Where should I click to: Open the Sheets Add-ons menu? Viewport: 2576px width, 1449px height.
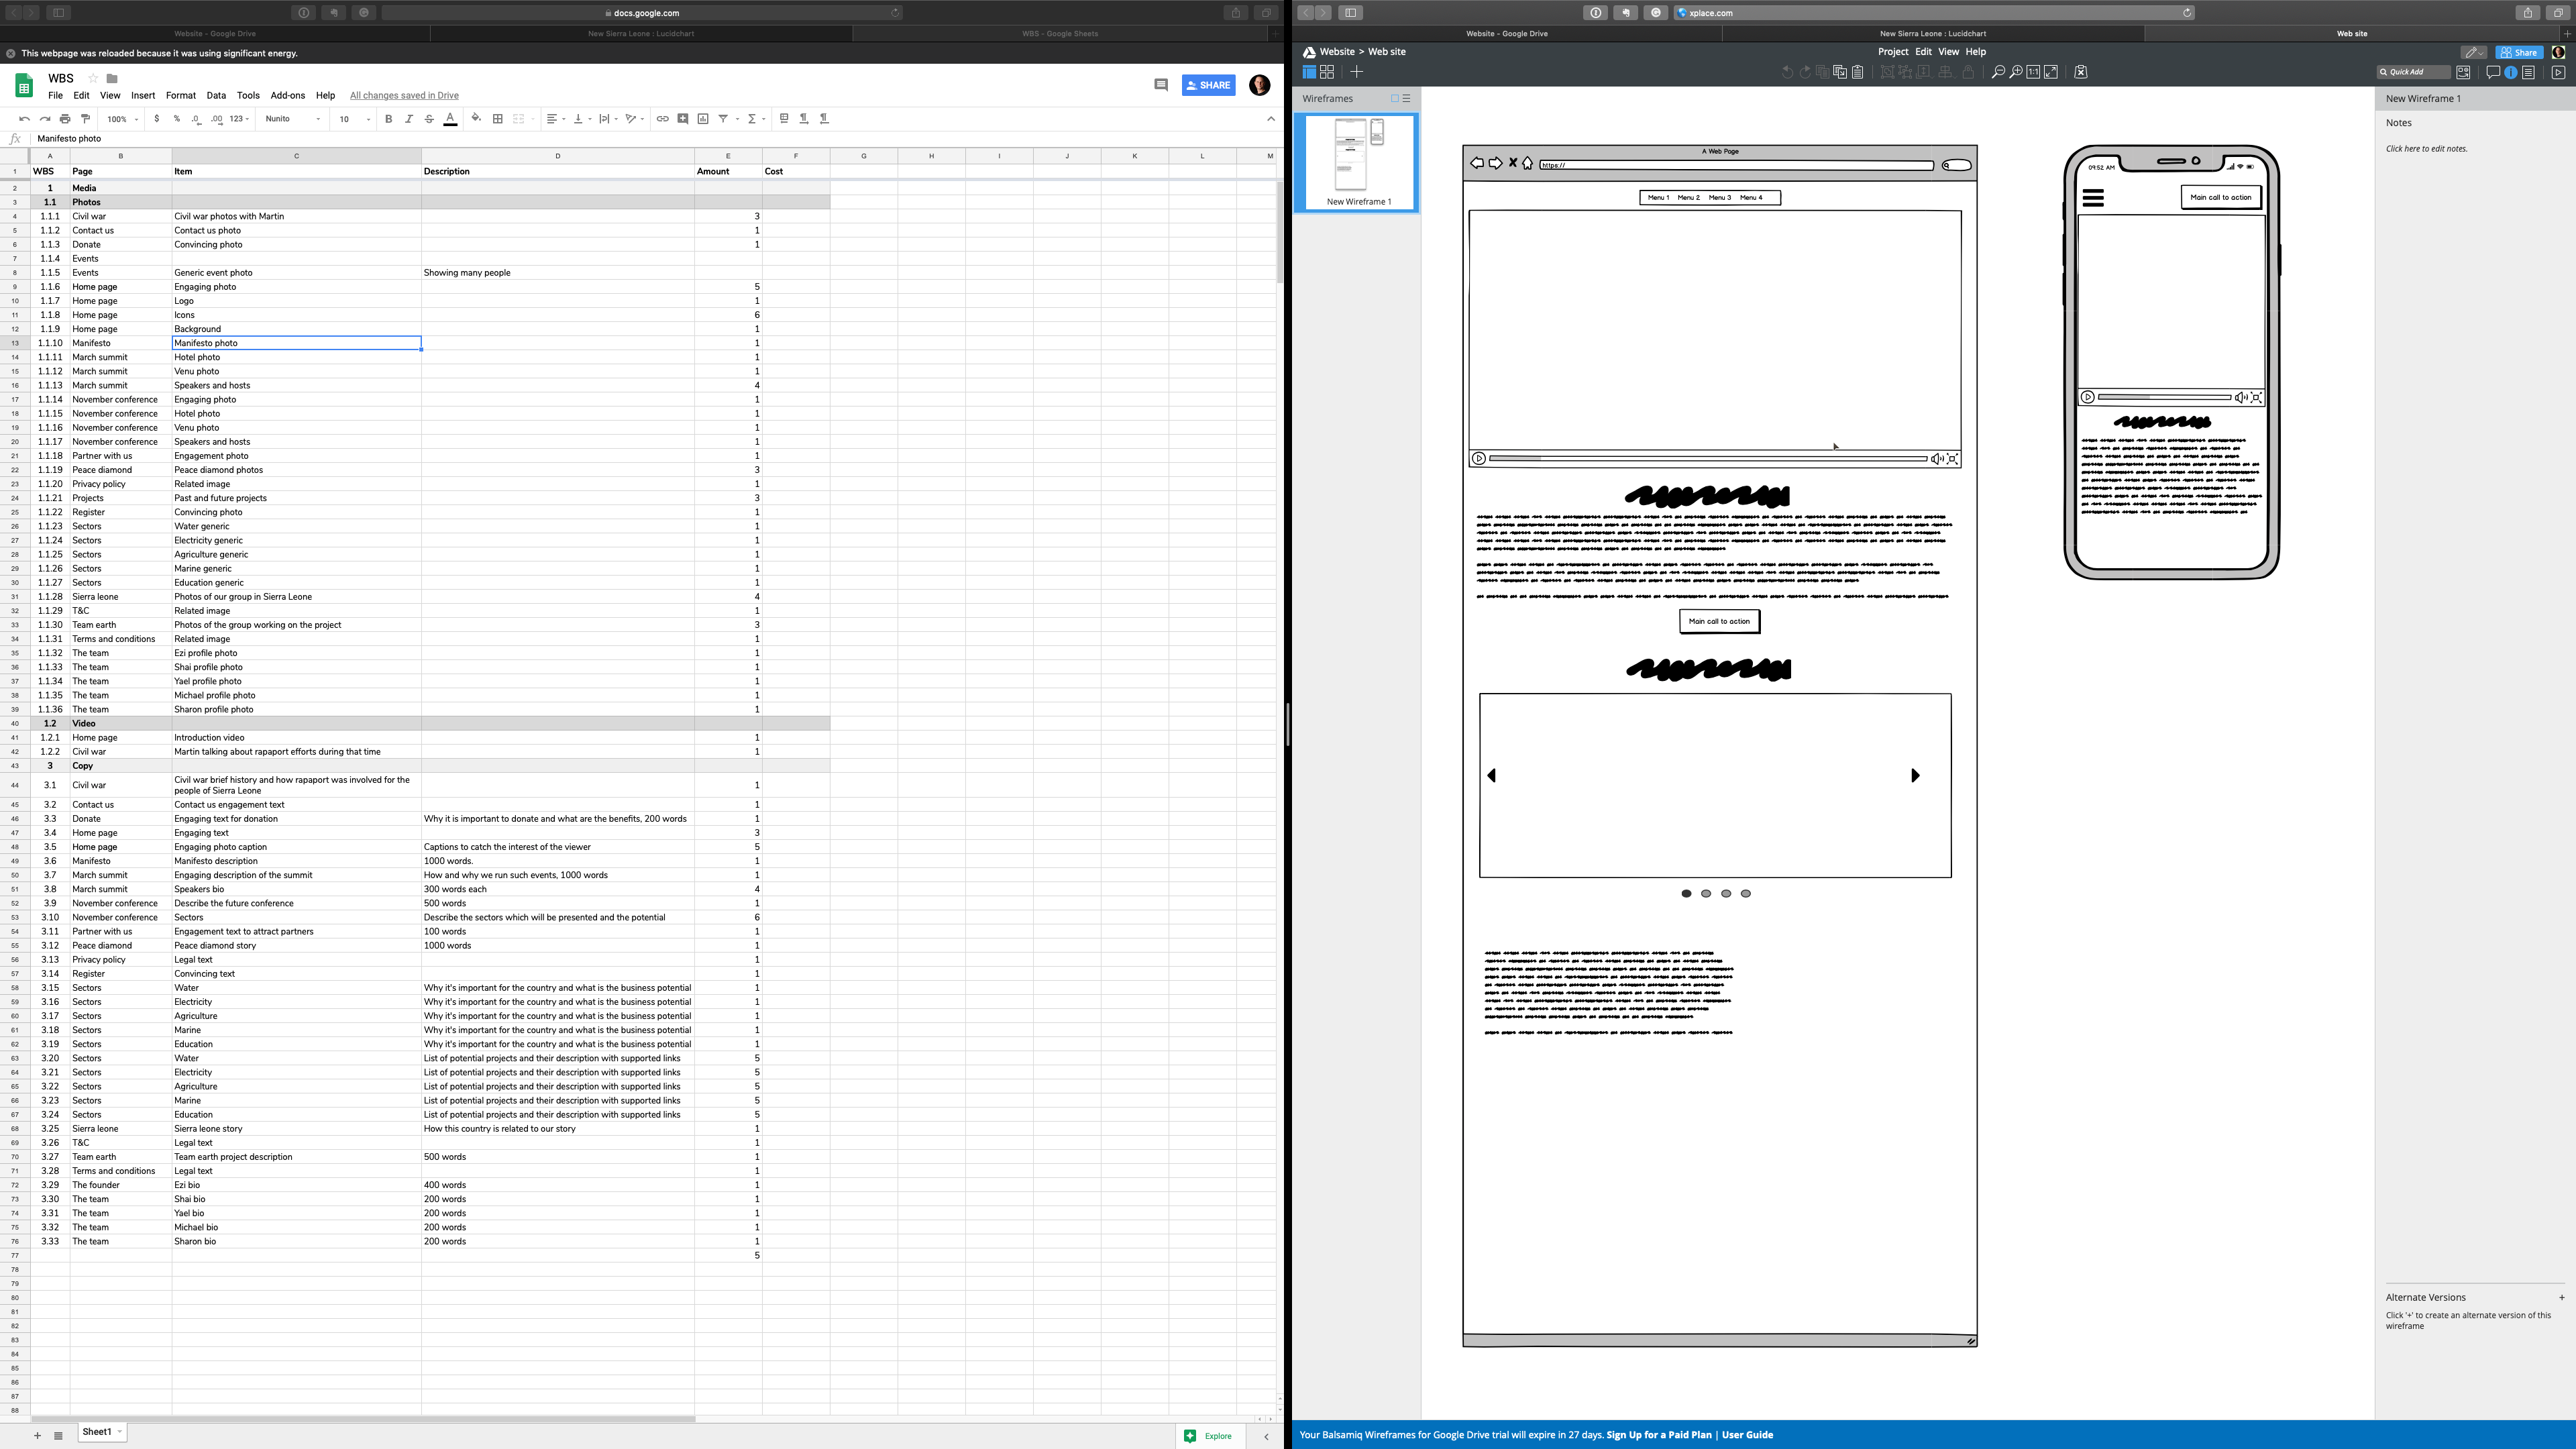point(288,96)
